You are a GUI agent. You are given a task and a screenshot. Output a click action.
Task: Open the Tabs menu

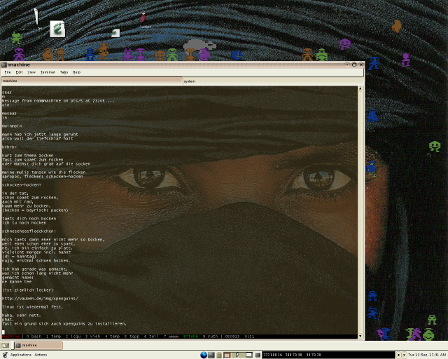pyautogui.click(x=64, y=72)
